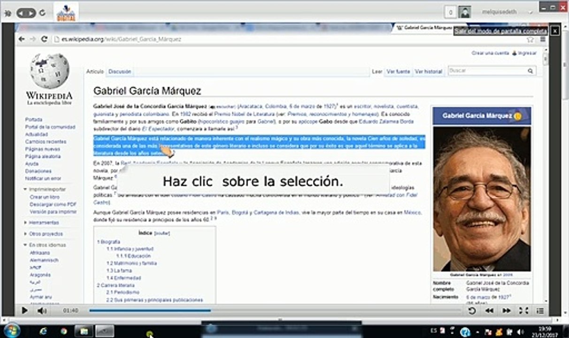Click the highlighted selected paragraph
Image resolution: width=569 pixels, height=338 pixels.
click(x=259, y=146)
